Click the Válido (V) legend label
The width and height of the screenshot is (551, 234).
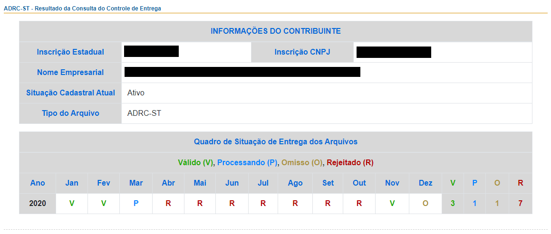coord(196,163)
